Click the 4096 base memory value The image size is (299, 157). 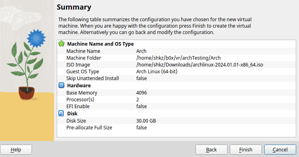tap(142, 93)
